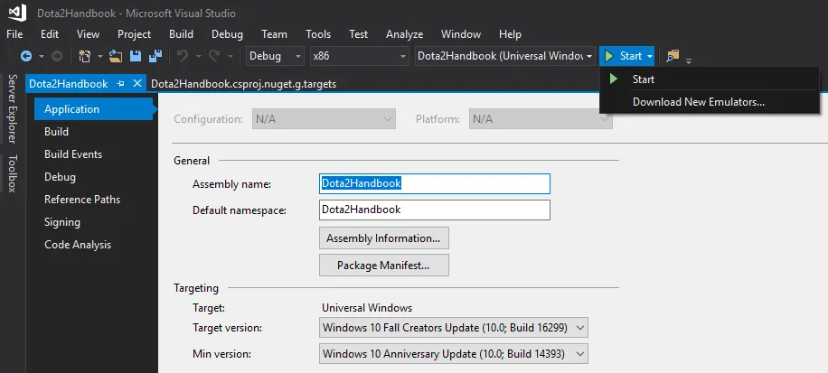Save the file with the single floppy icon

point(136,56)
